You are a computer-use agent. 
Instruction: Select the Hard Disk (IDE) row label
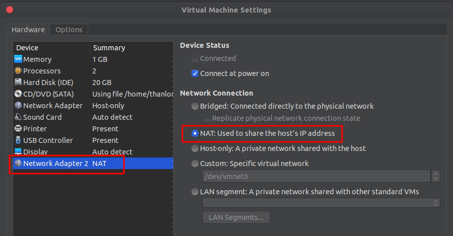(48, 83)
